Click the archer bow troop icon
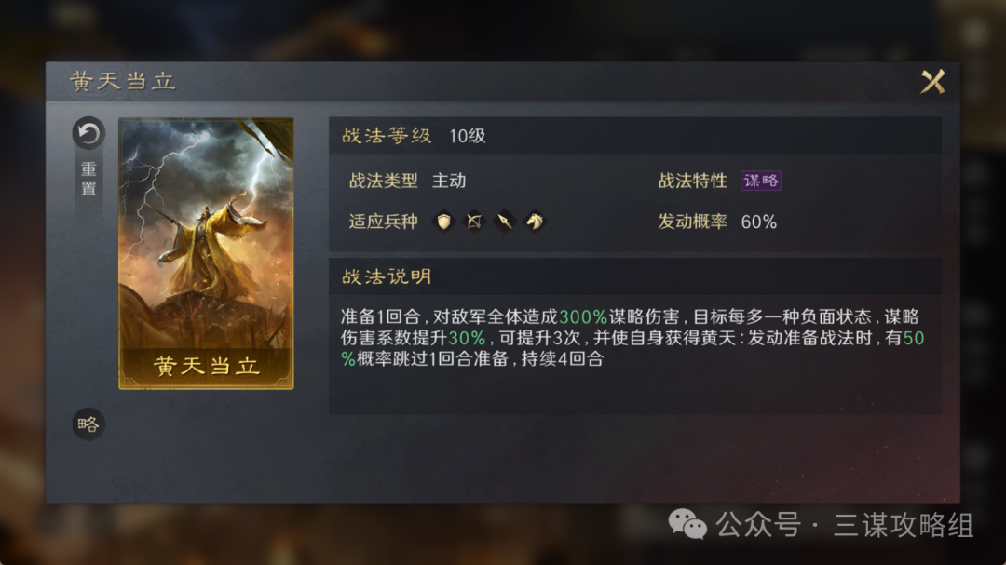The width and height of the screenshot is (1006, 565). [474, 222]
